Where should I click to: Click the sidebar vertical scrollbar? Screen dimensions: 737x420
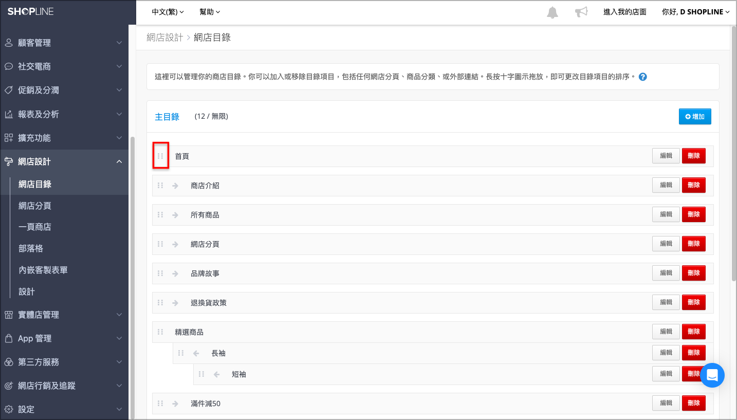(x=132, y=278)
